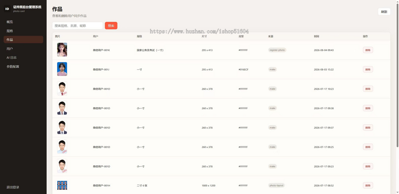Click the #016ECF background color value
Screen dimensions: 399x194
(243, 70)
